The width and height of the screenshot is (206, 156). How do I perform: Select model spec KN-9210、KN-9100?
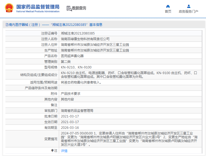[x=76, y=67]
